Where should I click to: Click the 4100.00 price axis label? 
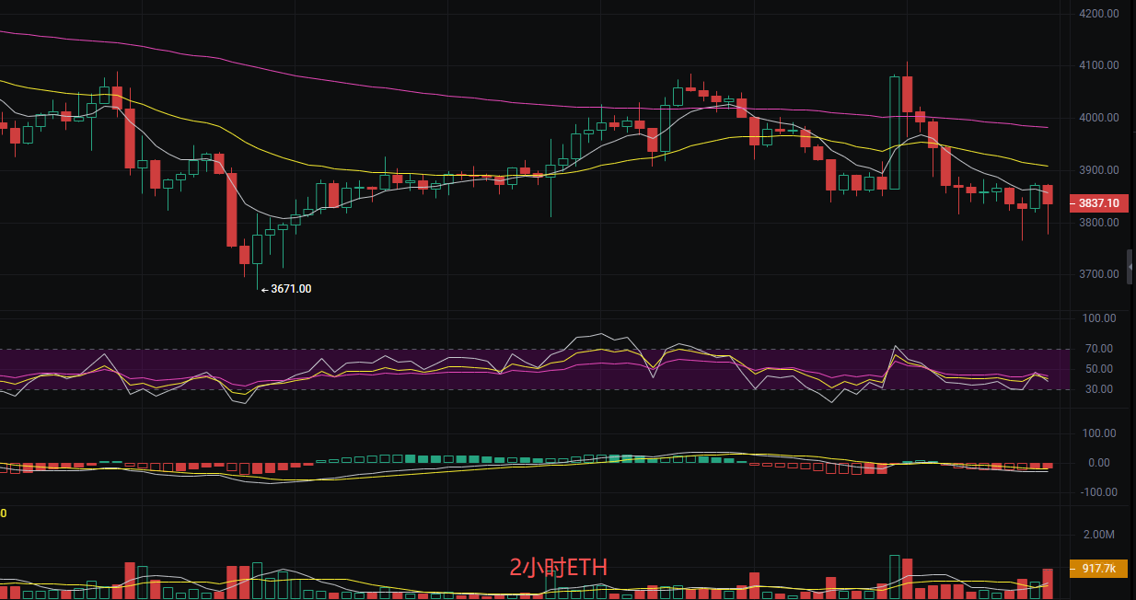pyautogui.click(x=1099, y=65)
